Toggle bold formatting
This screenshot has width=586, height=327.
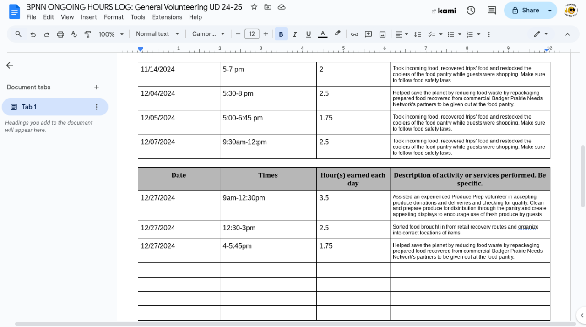(x=281, y=34)
